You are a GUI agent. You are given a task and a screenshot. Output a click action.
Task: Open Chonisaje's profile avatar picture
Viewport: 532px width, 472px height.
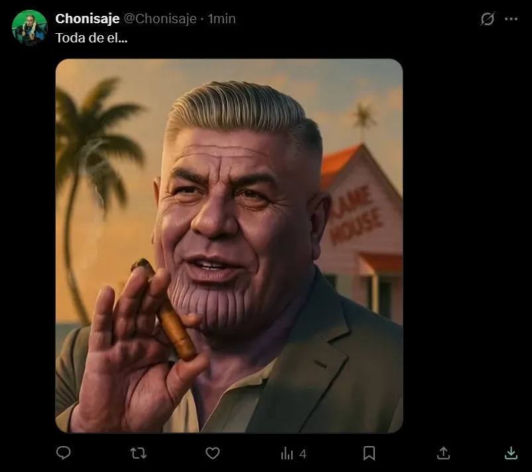(30, 28)
